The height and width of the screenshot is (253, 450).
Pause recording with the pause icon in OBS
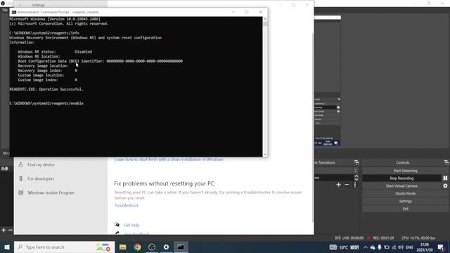coord(445,178)
